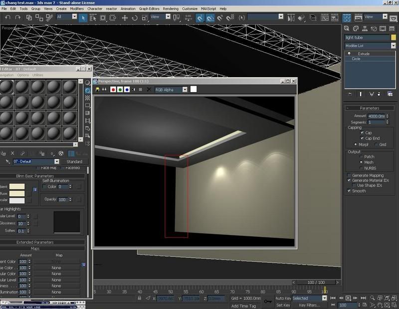Screen dimensions: 399x309
Task: Open the Rendering menu
Action: coord(171,8)
